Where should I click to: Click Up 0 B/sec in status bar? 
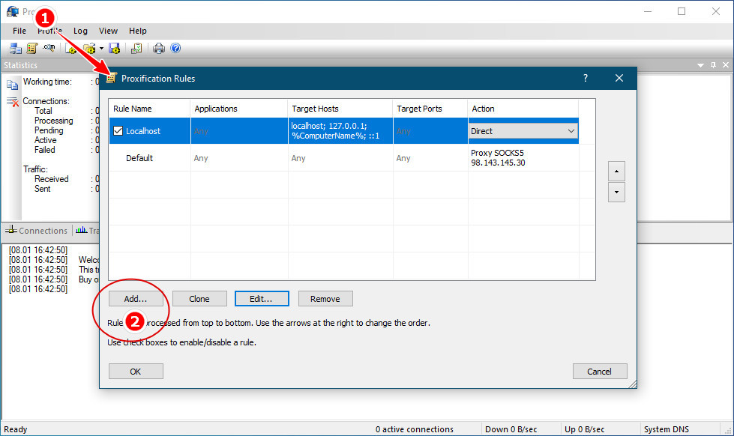(x=585, y=429)
